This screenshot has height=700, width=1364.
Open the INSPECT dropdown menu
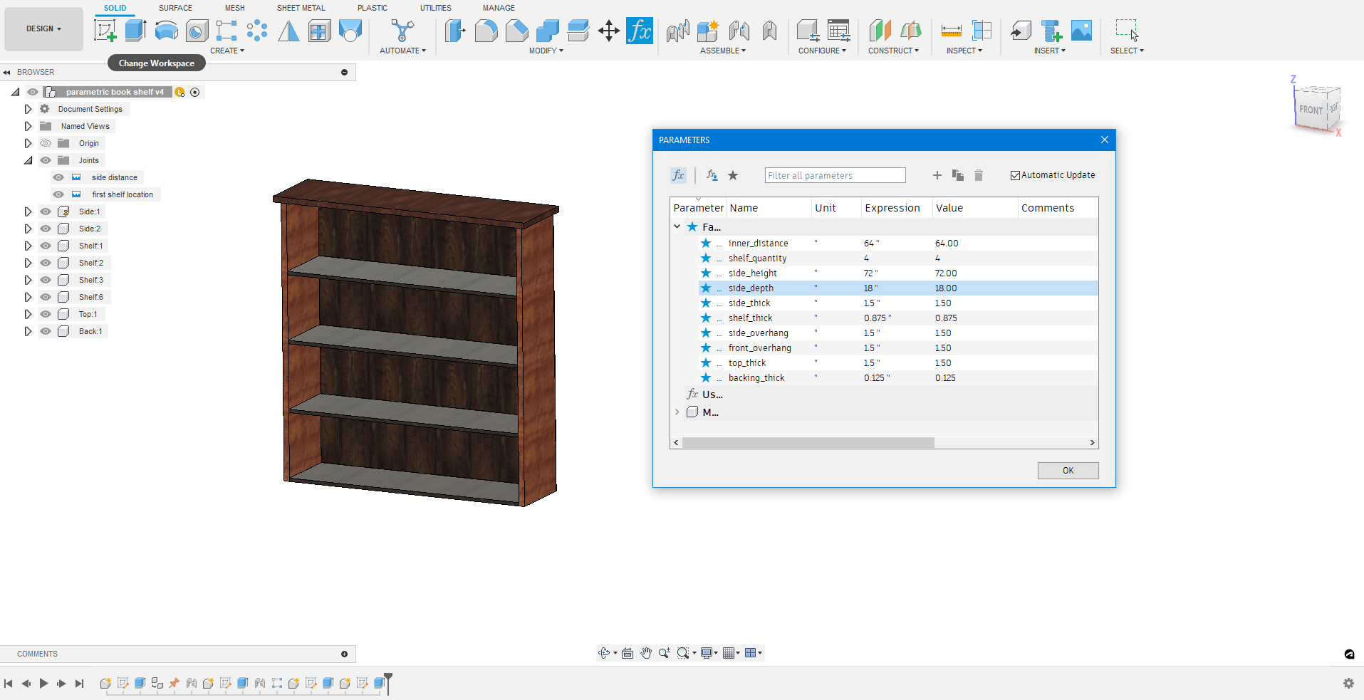963,50
